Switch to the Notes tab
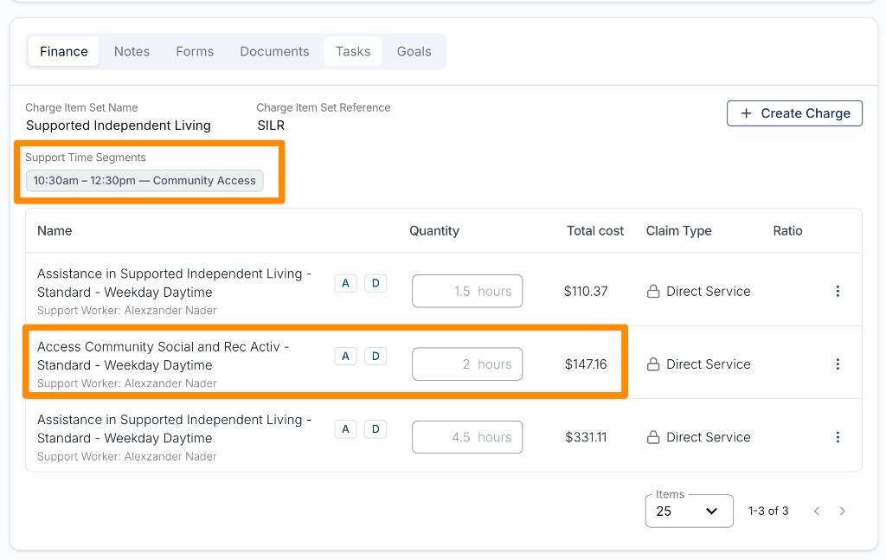The height and width of the screenshot is (560, 886). pyautogui.click(x=132, y=51)
